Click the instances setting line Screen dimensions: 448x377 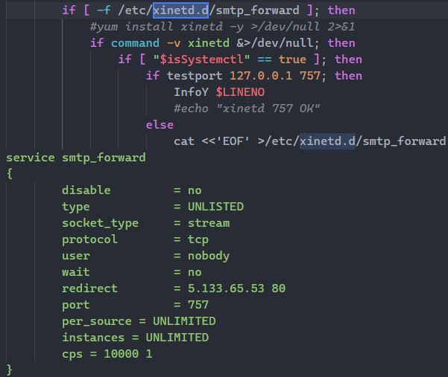pyautogui.click(x=136, y=338)
